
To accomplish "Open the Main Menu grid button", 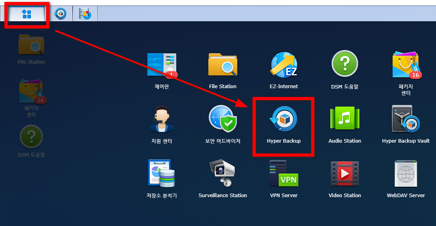I will (26, 14).
